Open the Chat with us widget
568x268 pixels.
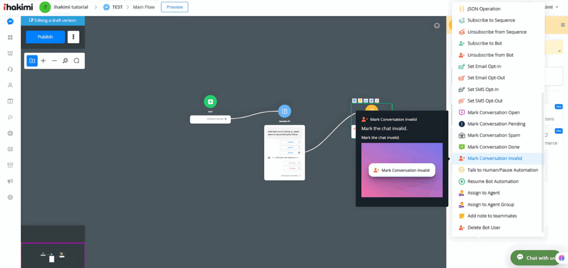click(536, 257)
